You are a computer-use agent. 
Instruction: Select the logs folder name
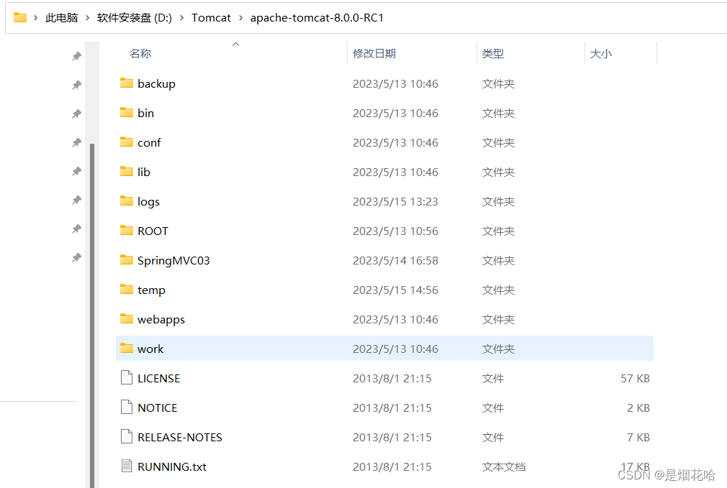(148, 202)
